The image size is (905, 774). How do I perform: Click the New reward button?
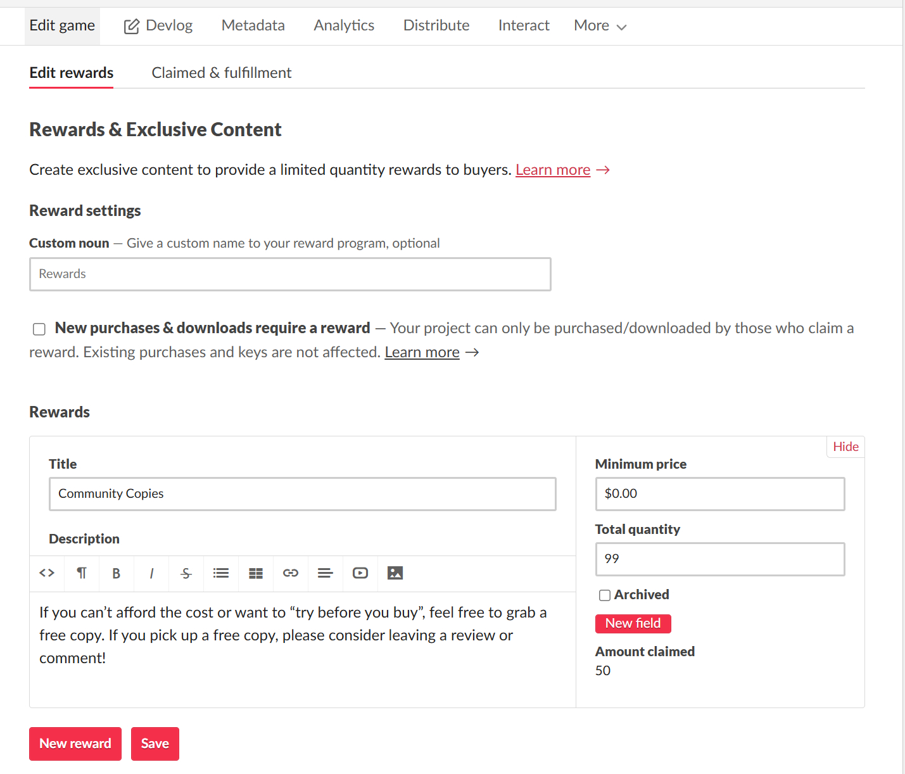[75, 744]
